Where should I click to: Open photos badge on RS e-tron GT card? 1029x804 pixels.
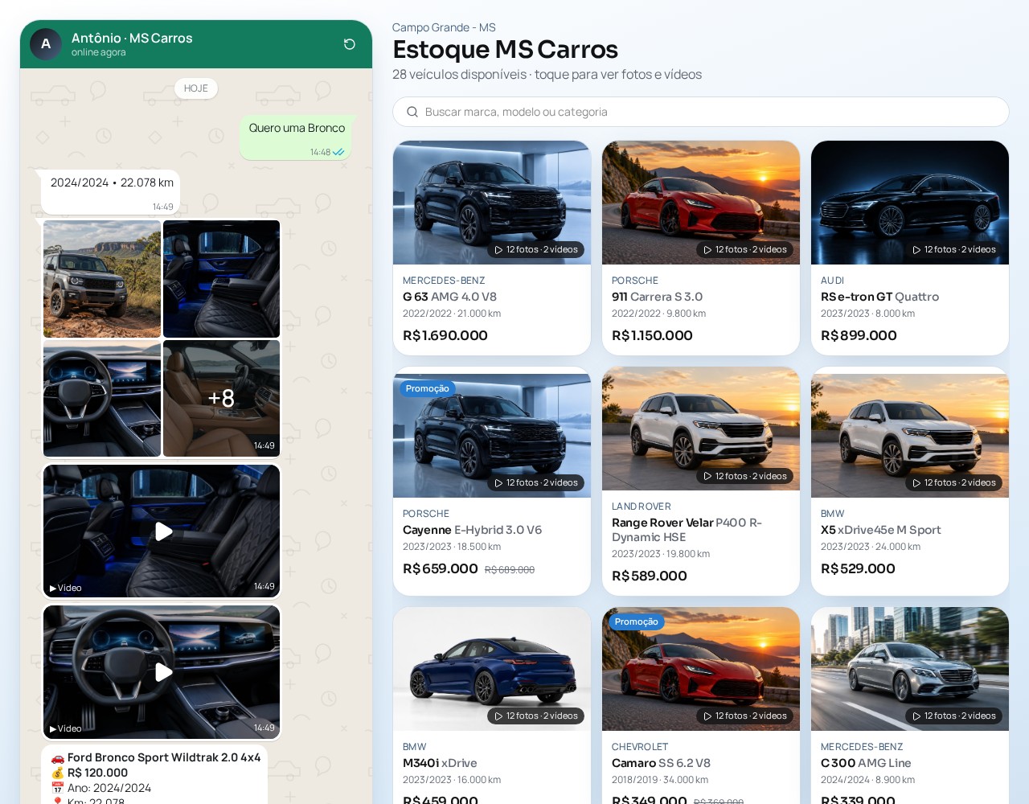click(954, 249)
